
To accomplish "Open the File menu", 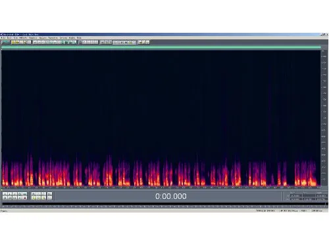I will pos(3,38).
